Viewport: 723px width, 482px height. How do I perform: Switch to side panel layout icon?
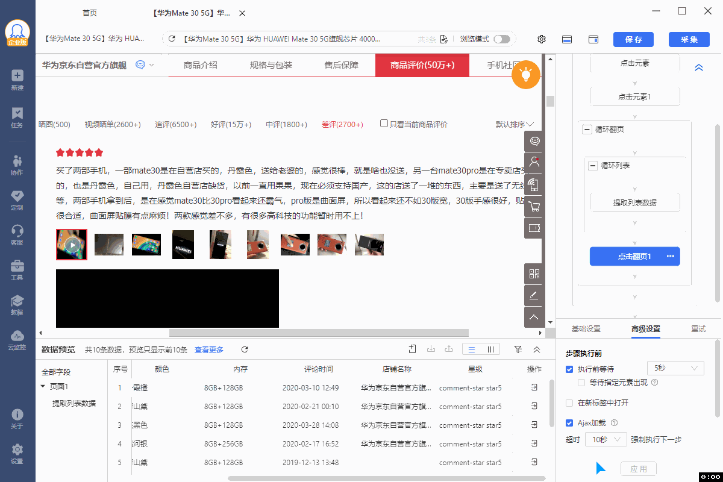pos(593,39)
